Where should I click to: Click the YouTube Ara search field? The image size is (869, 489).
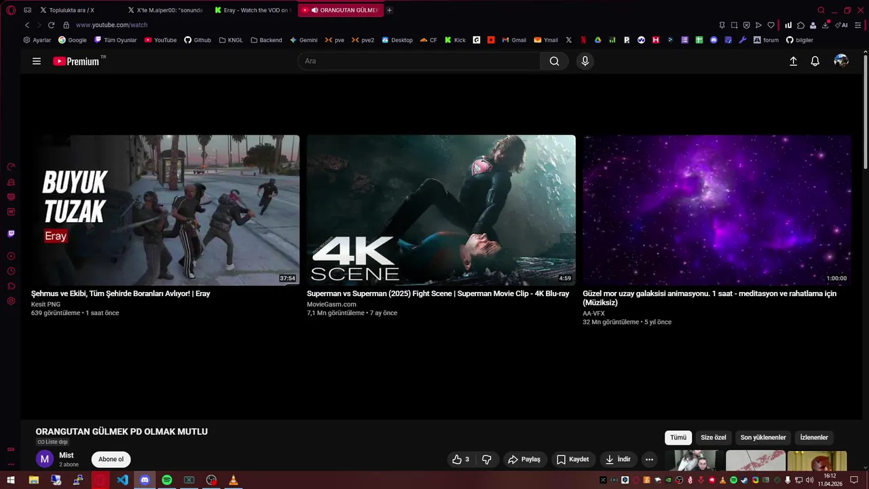point(419,61)
